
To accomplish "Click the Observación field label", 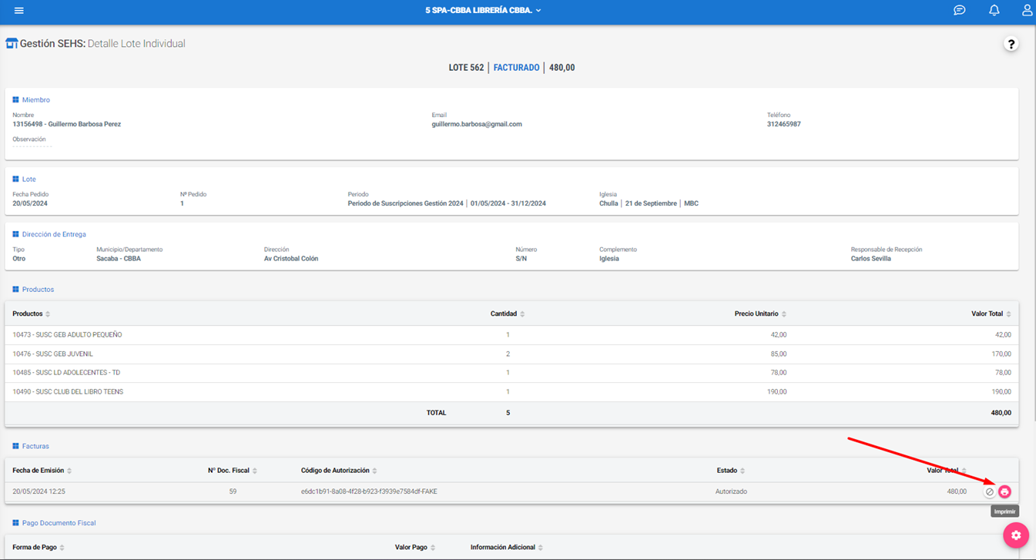I will (29, 139).
